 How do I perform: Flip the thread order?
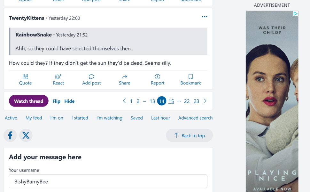pyautogui.click(x=56, y=101)
